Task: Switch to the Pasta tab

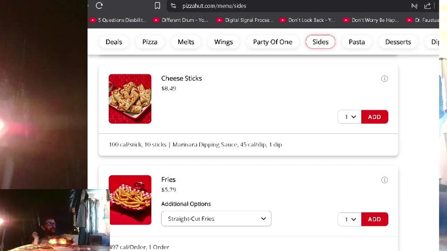Action: coord(357,42)
